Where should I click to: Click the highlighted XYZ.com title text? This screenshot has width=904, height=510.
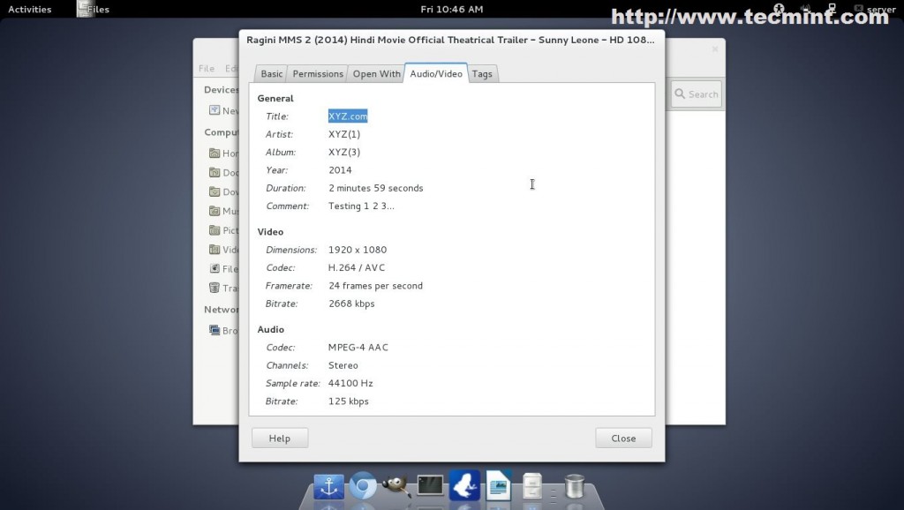point(348,116)
